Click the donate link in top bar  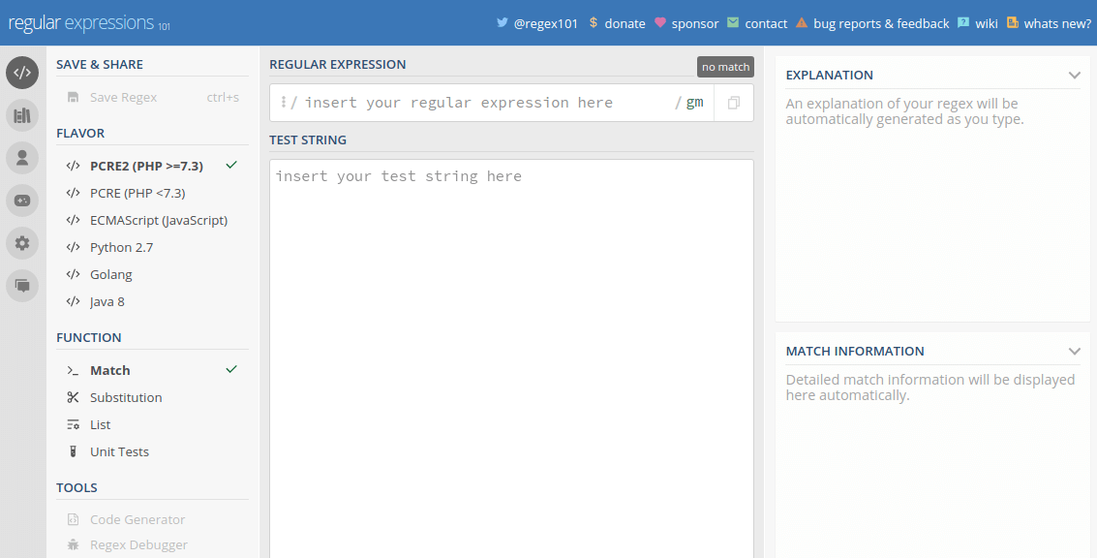click(625, 22)
